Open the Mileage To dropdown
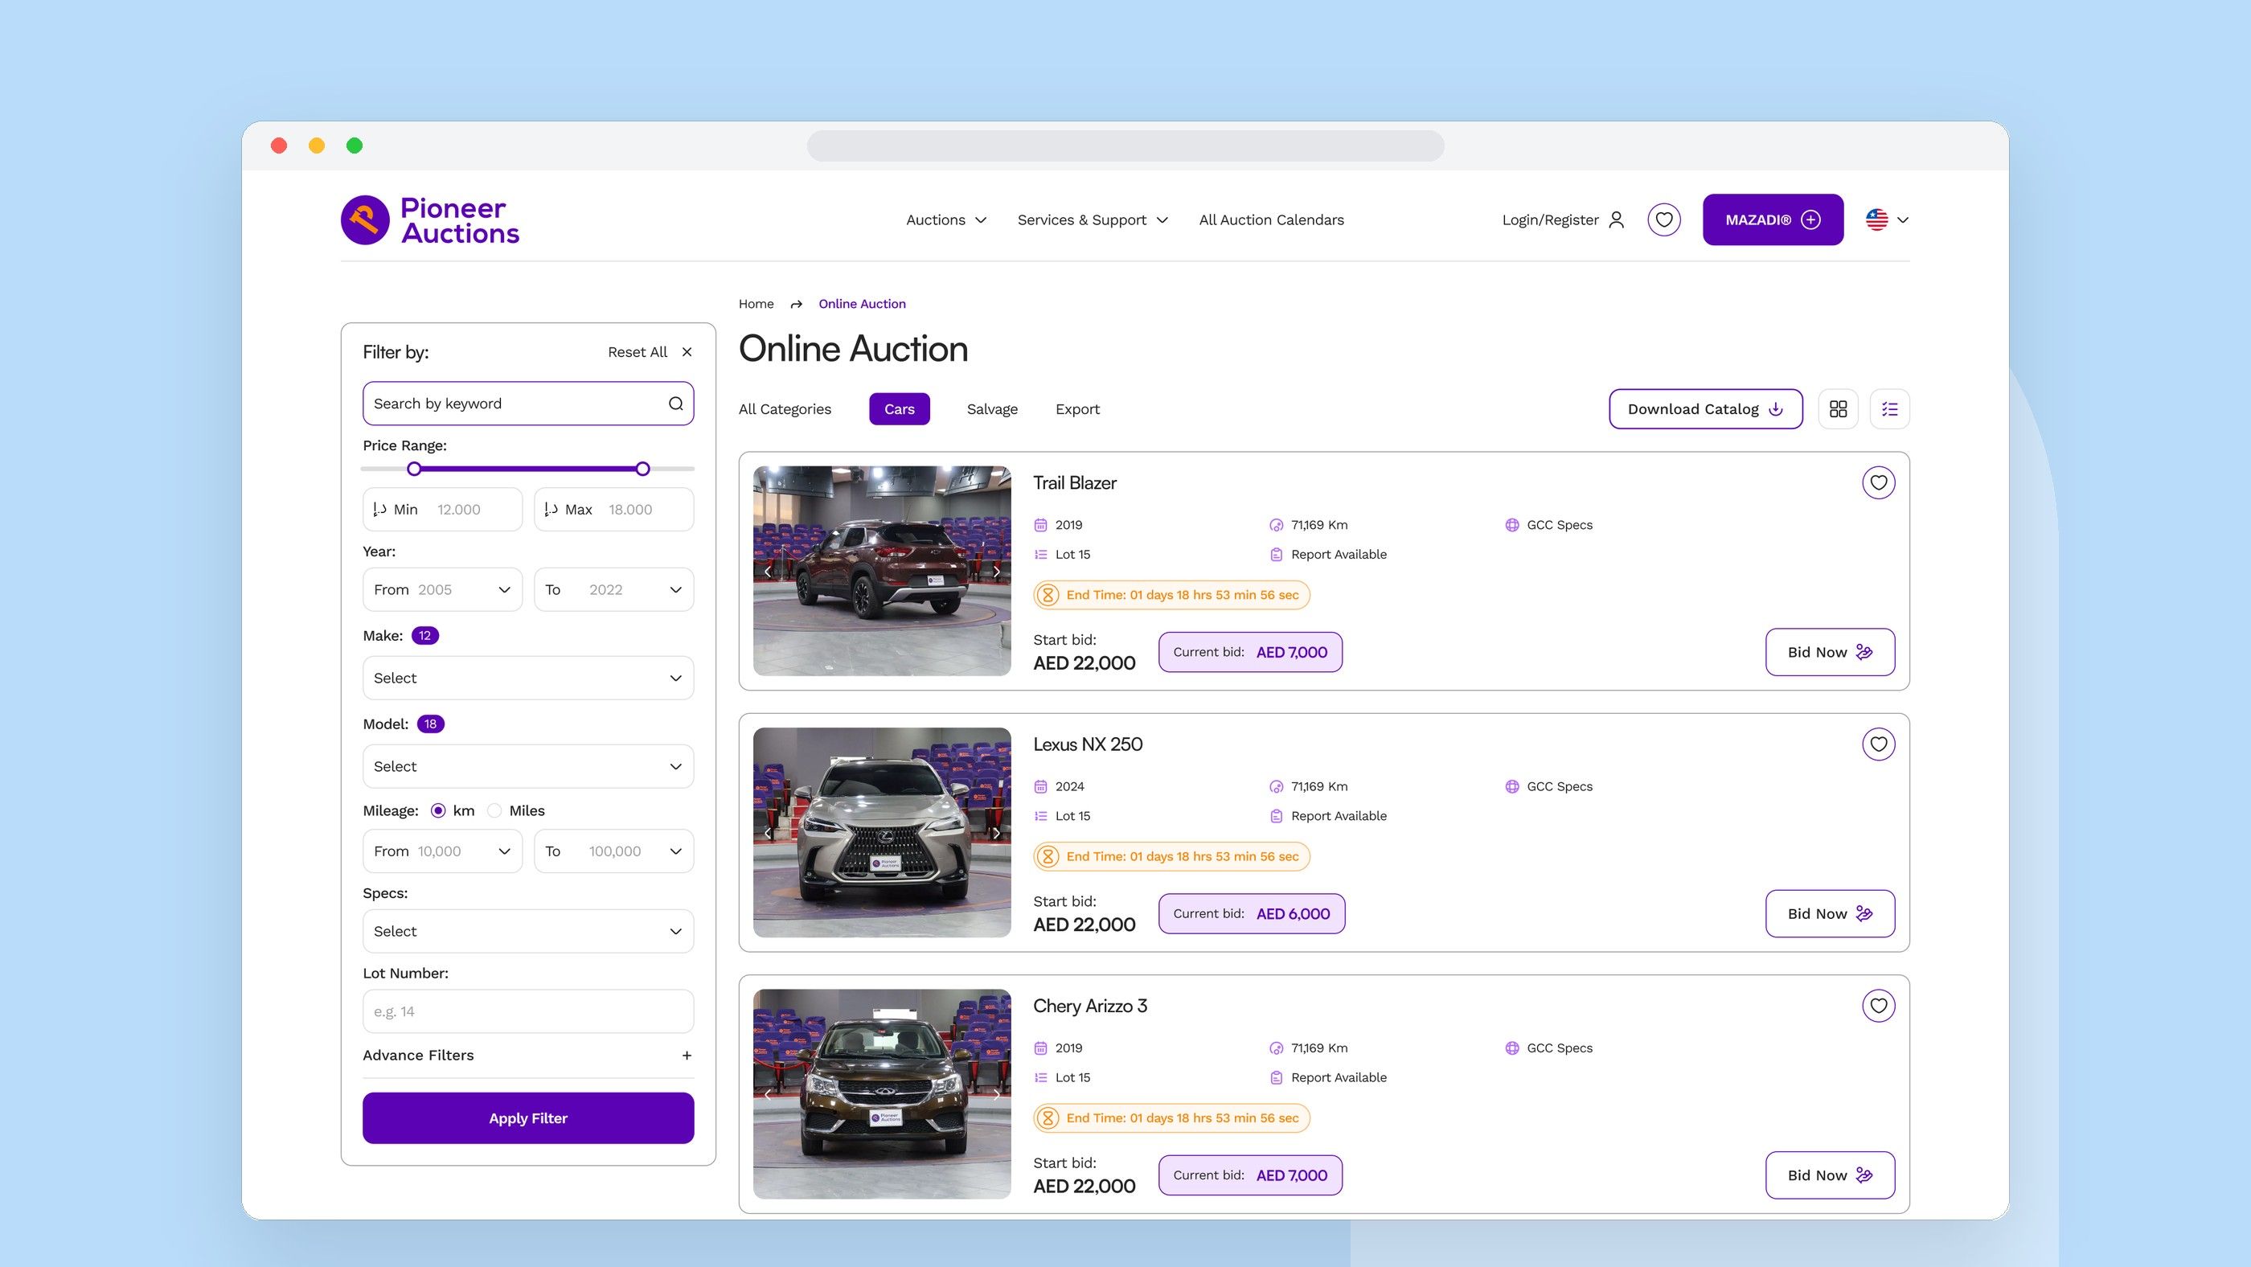Image resolution: width=2251 pixels, height=1267 pixels. pyautogui.click(x=613, y=851)
